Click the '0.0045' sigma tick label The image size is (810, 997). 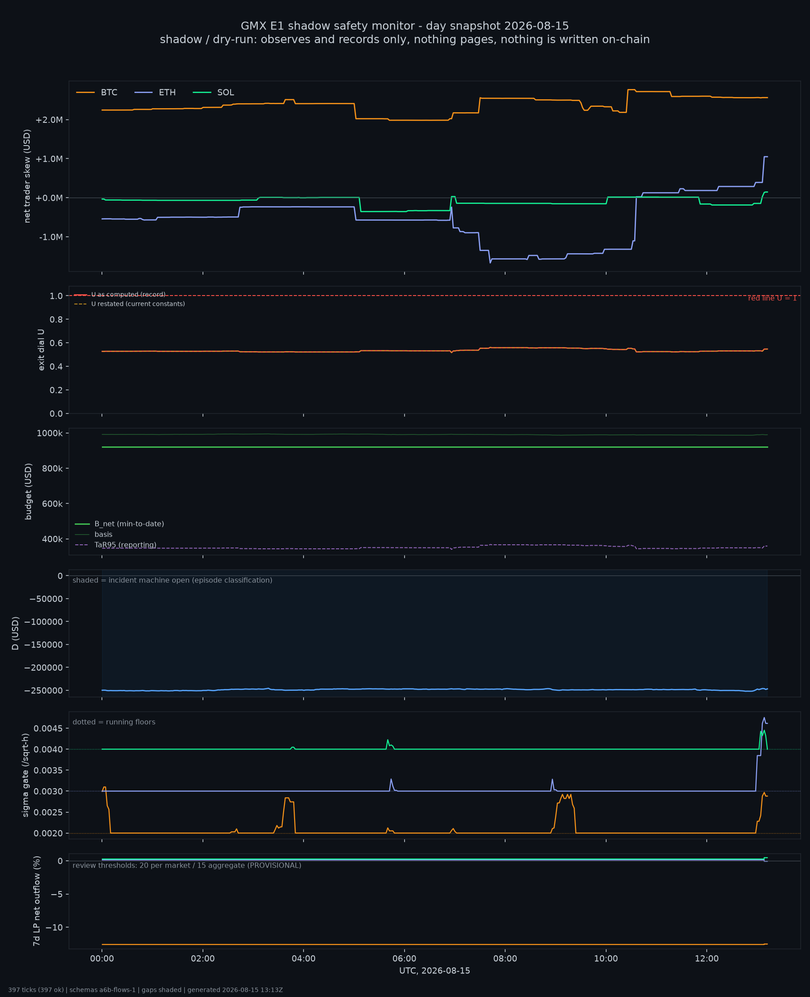[48, 728]
